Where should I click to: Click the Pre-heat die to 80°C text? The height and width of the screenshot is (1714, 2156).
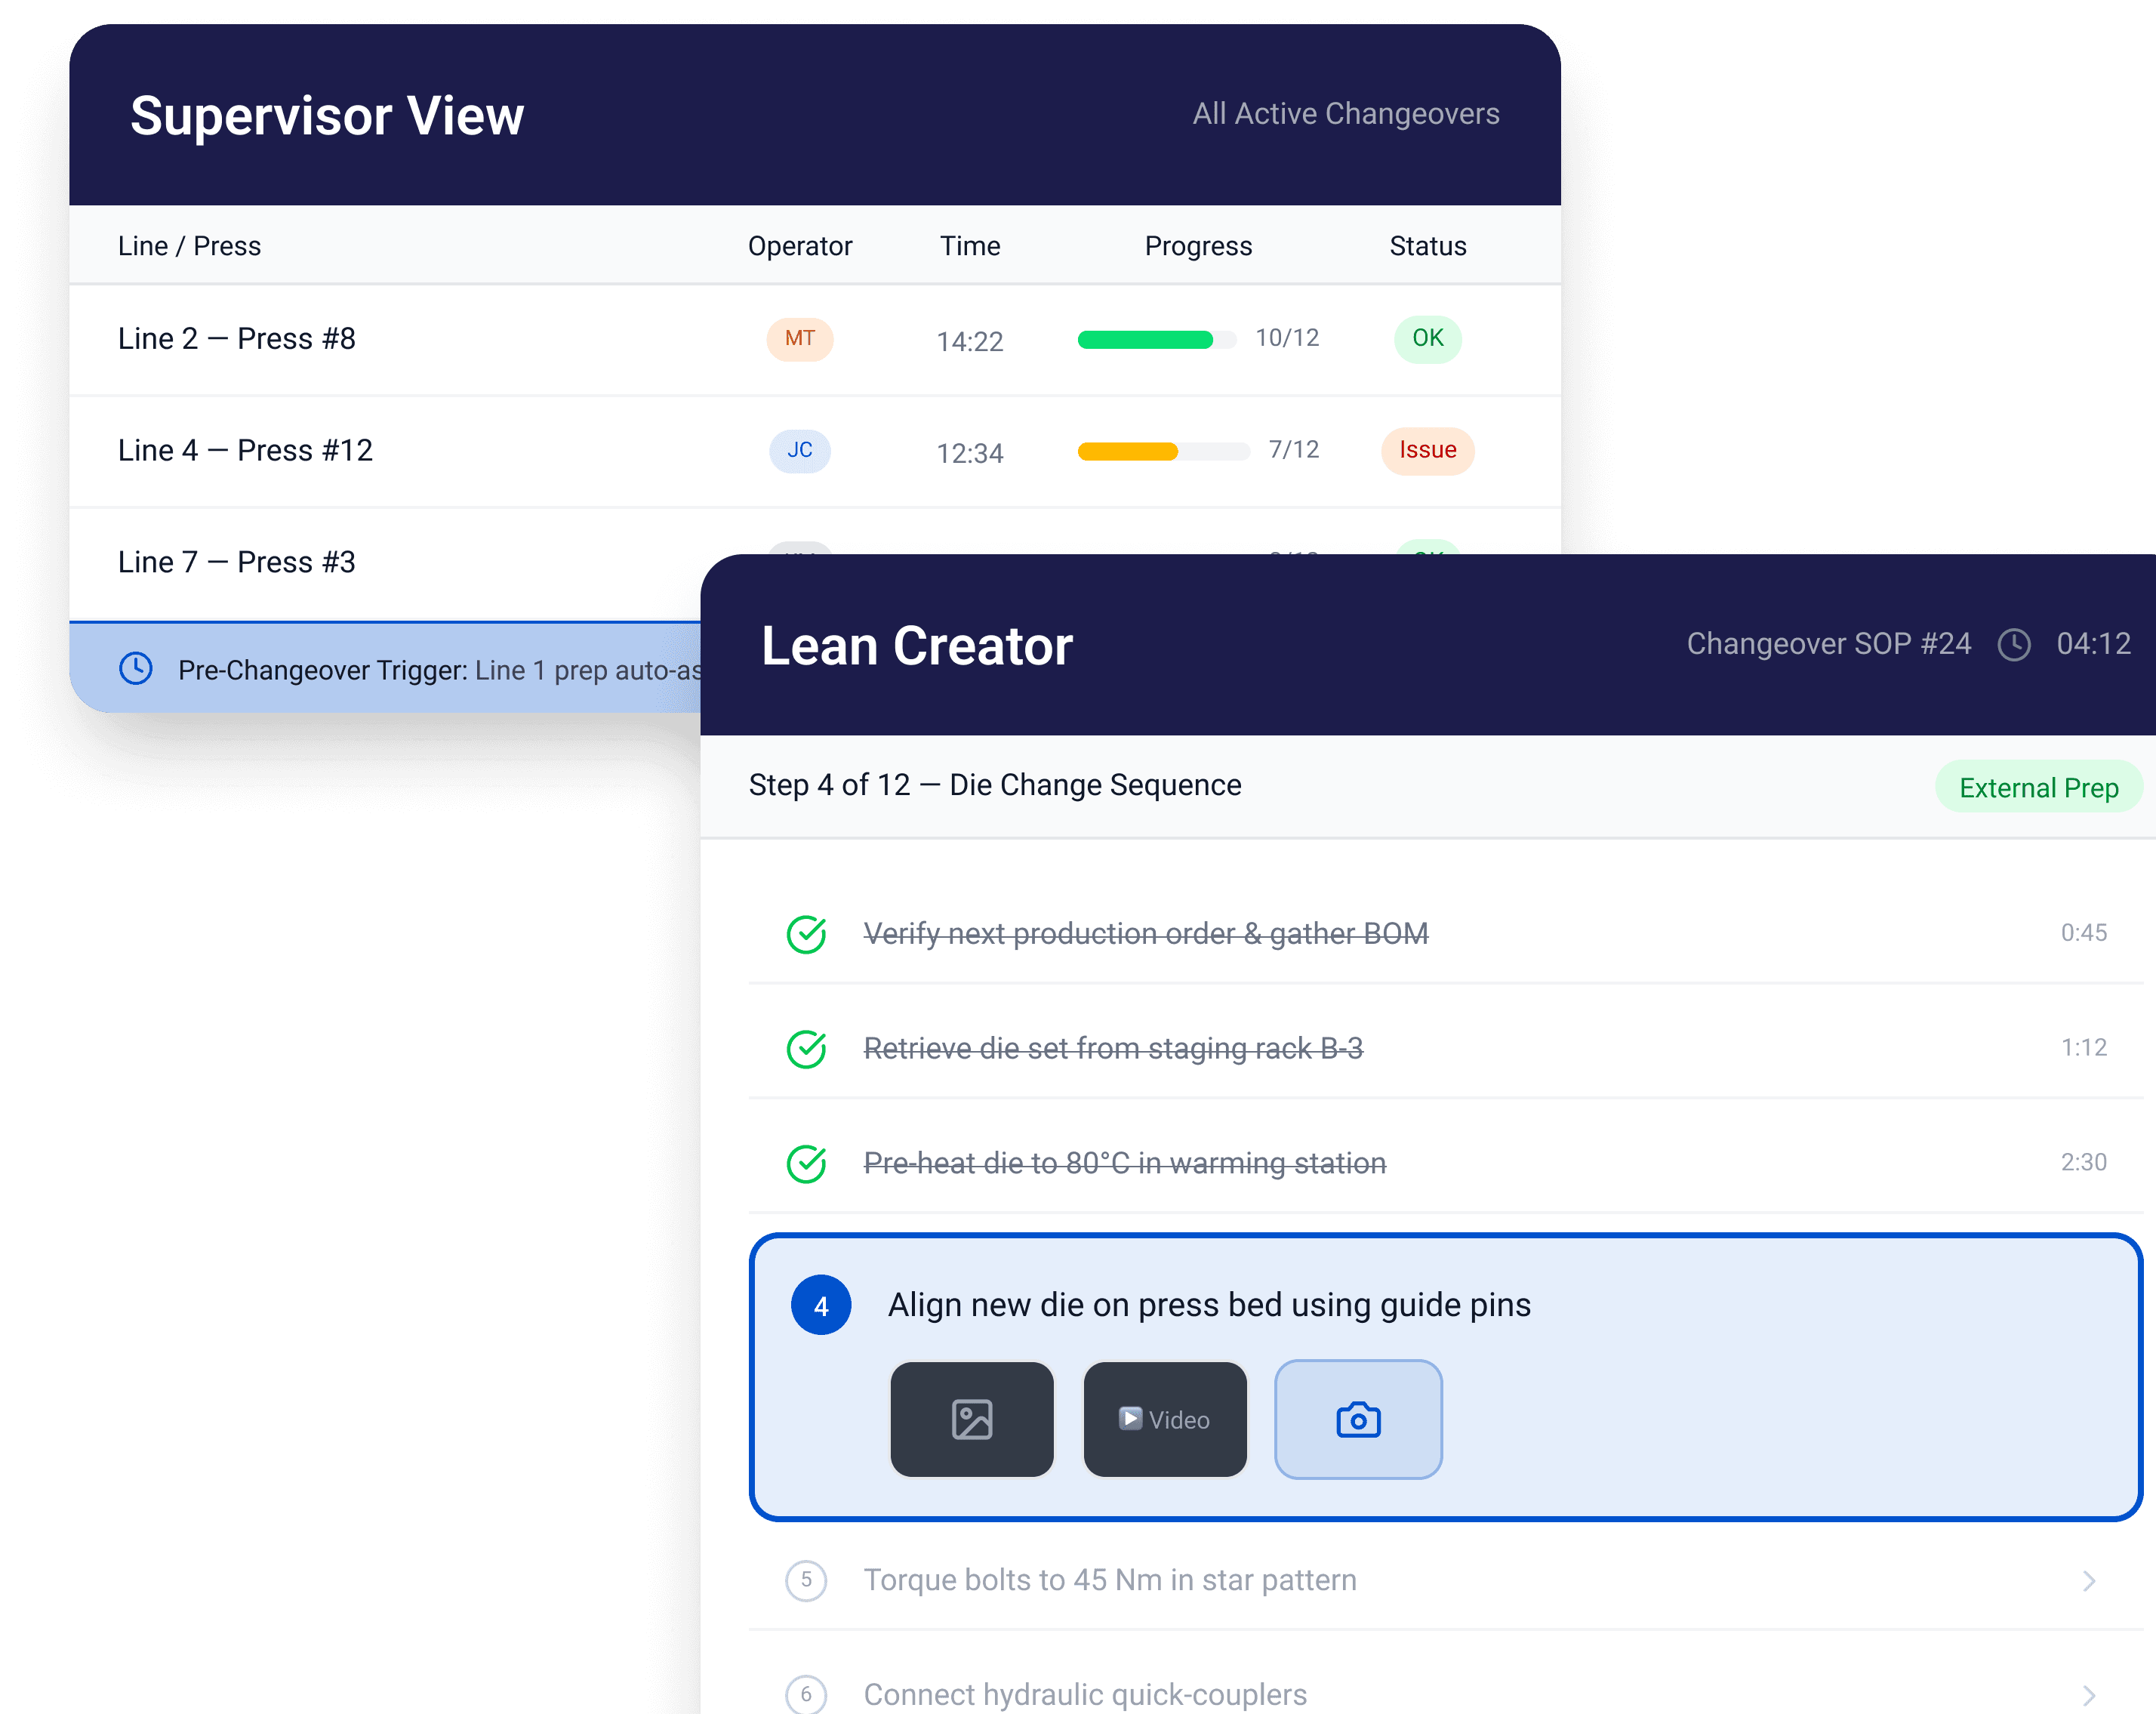pos(1124,1163)
